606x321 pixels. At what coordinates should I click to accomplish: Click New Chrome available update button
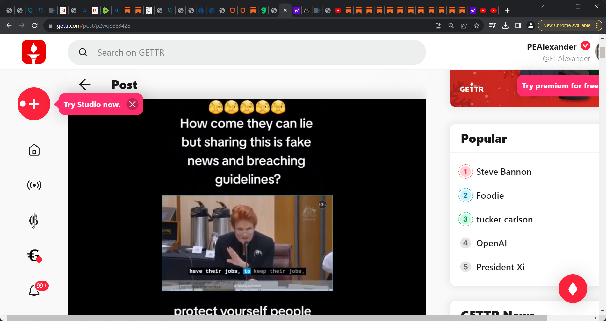click(x=566, y=25)
